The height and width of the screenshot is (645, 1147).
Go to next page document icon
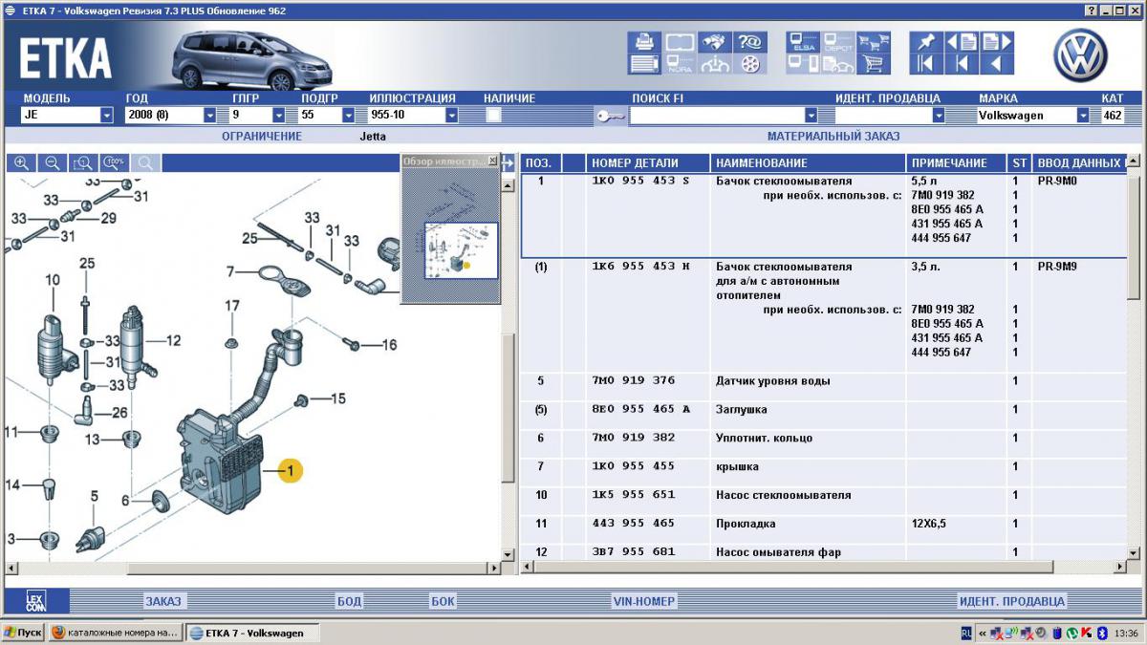[997, 42]
